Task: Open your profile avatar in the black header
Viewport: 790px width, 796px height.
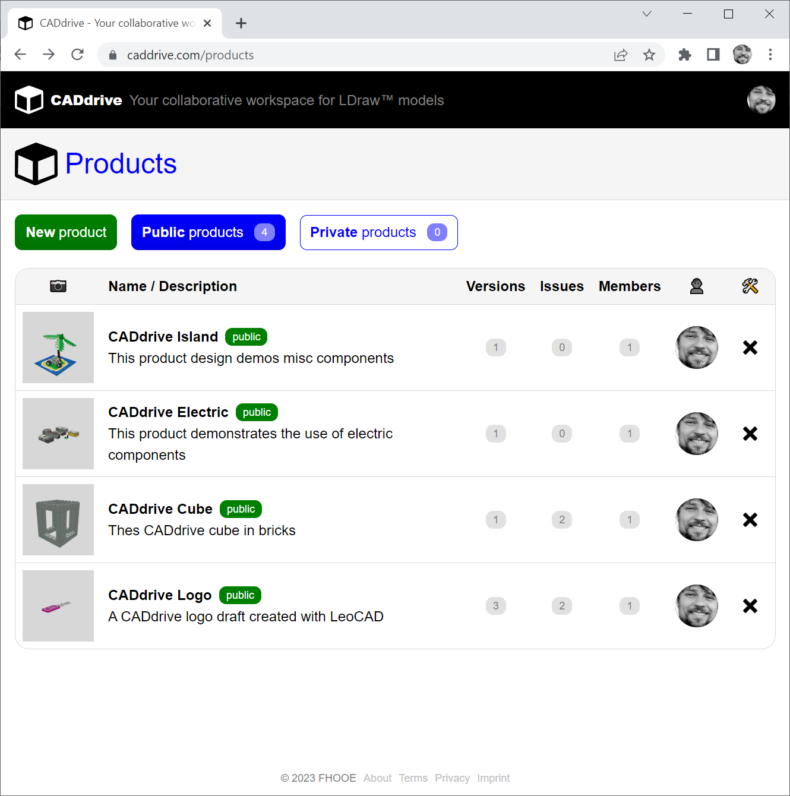Action: tap(761, 100)
